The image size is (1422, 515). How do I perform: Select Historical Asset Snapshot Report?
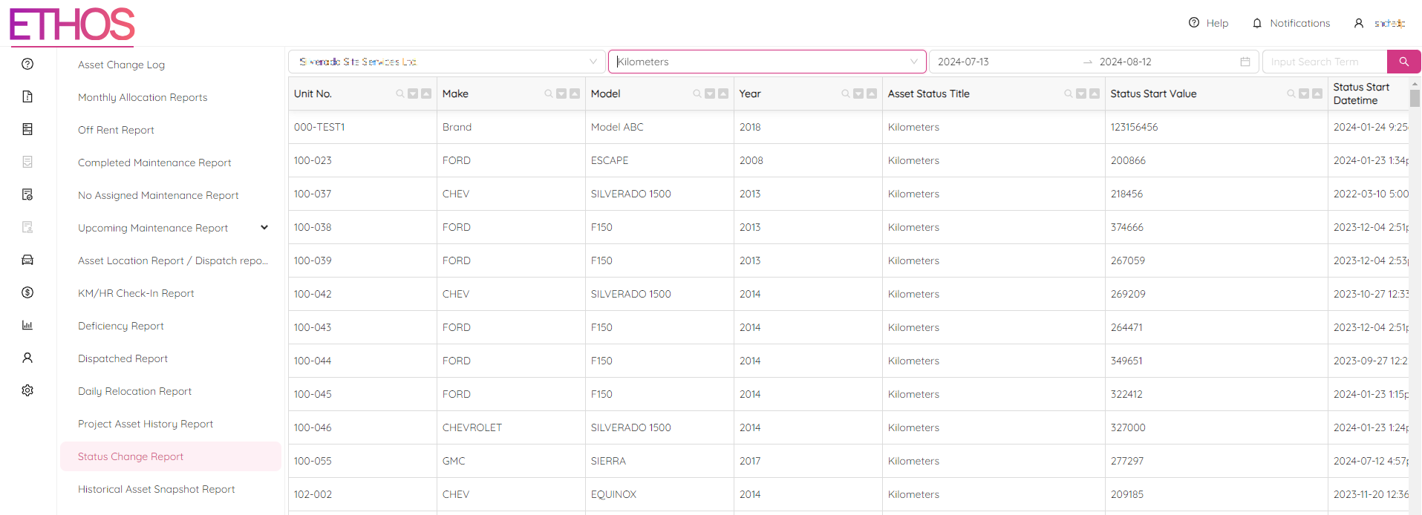coord(156,489)
